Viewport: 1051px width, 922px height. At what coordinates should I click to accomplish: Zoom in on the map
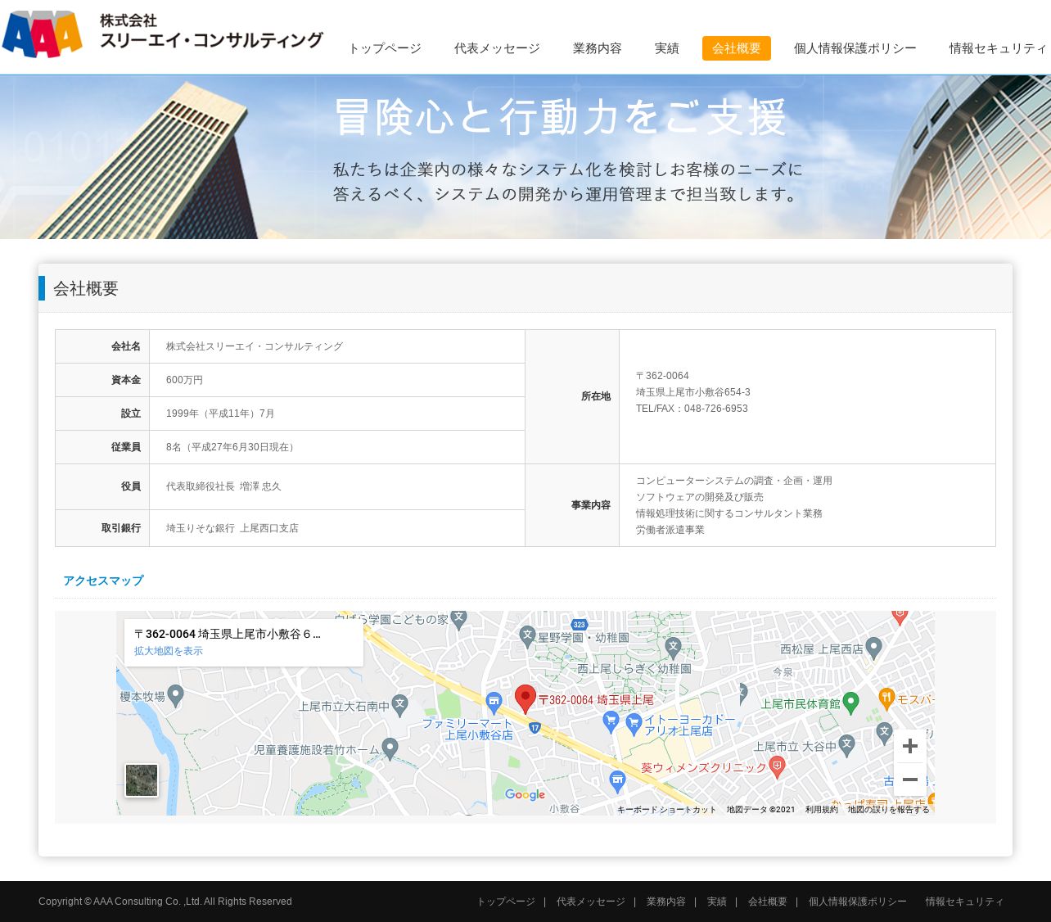point(909,746)
